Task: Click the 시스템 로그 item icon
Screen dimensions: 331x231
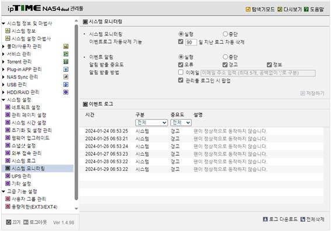Action: [x=8, y=160]
